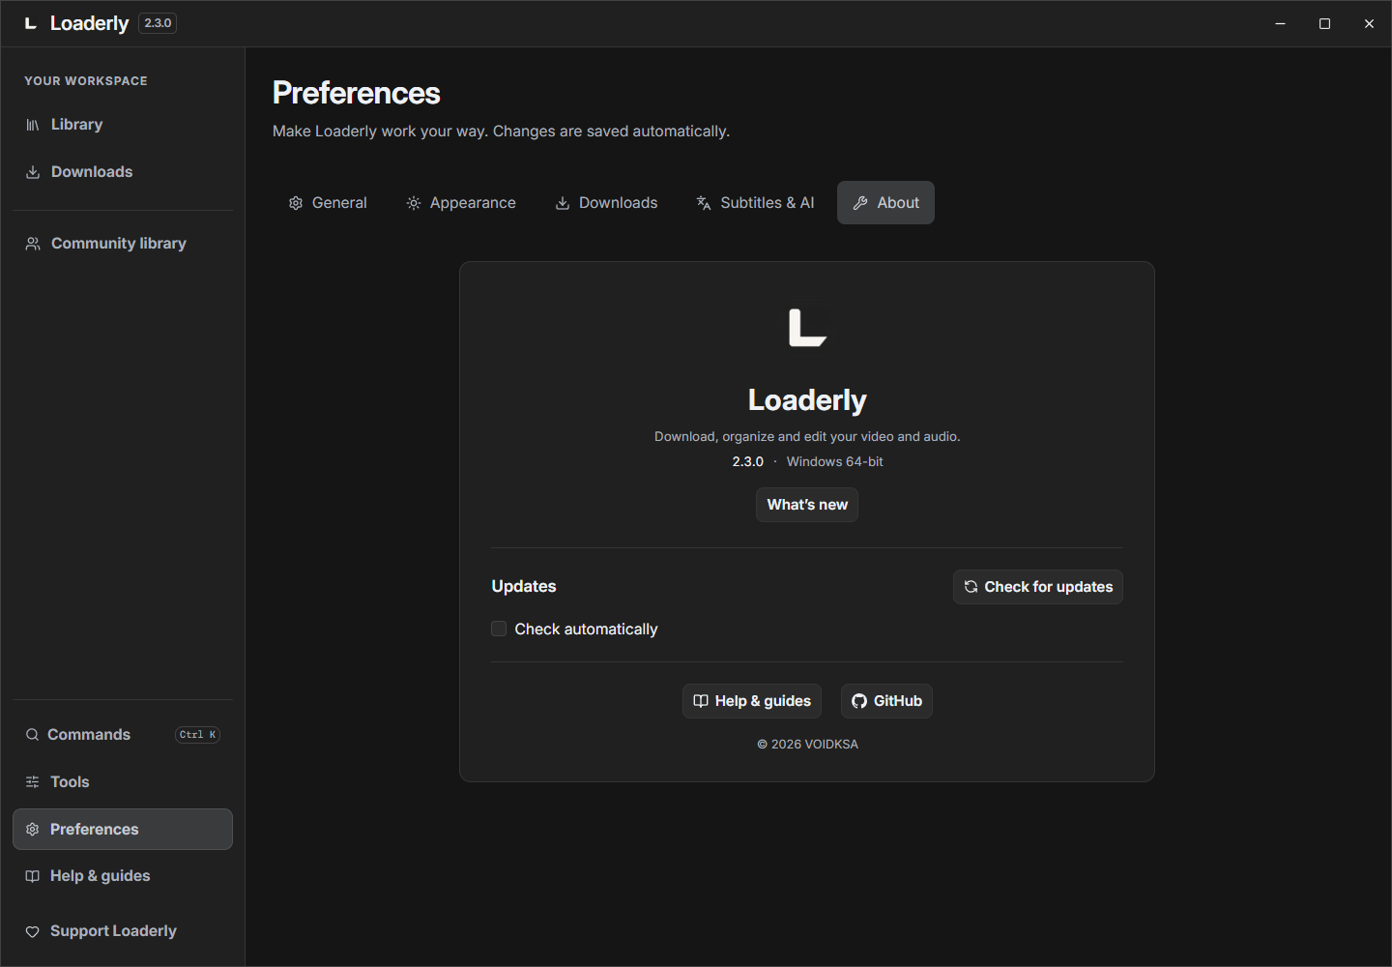This screenshot has height=967, width=1392.
Task: Click the Preferences gear icon in sidebar
Action: (33, 830)
